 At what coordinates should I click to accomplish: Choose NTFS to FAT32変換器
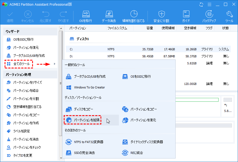click(x=84, y=142)
